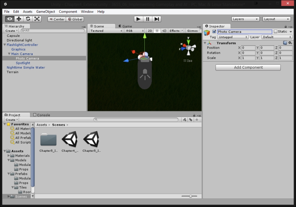The image size is (296, 207).
Task: Select Spotlight in the Hierarchy
Action: click(x=23, y=63)
